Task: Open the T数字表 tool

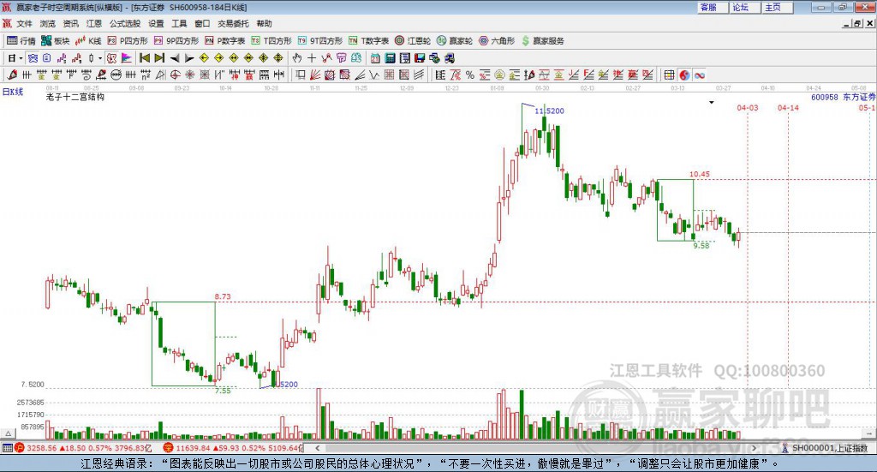Action: pyautogui.click(x=368, y=41)
